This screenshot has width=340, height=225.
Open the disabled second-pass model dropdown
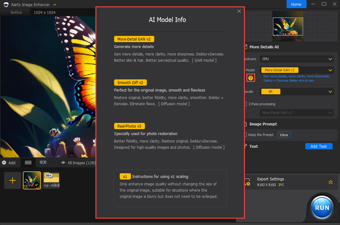click(297, 113)
